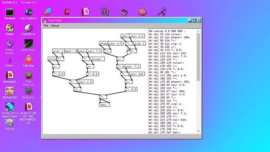Select the osc~ 4.5 node

[116, 43]
